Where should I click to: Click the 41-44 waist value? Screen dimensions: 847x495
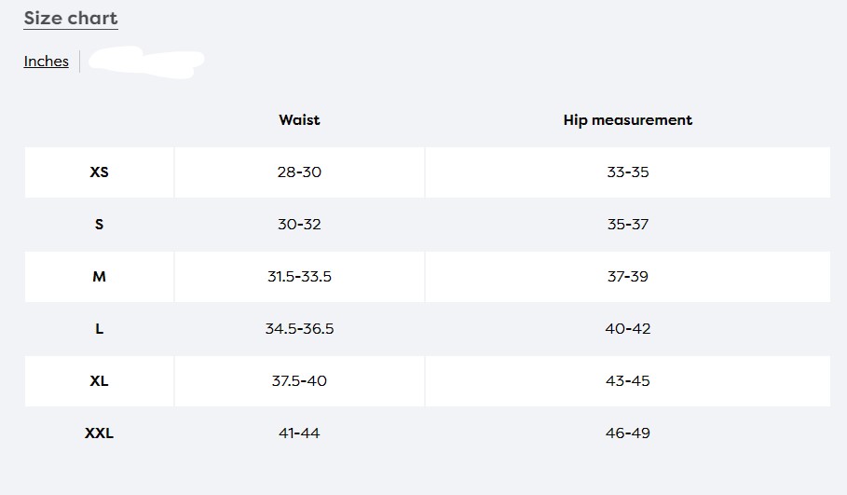click(x=299, y=433)
